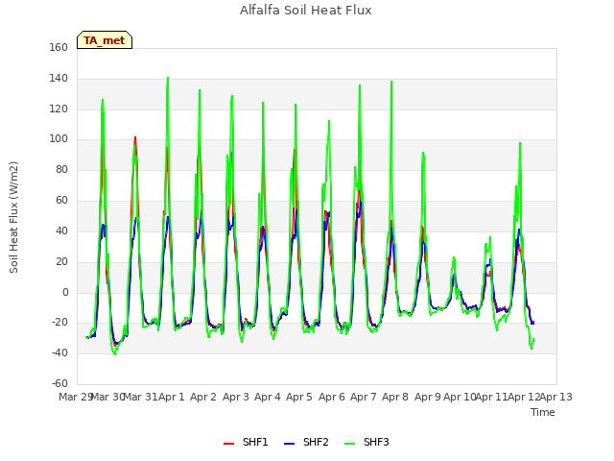This screenshot has height=461, width=614.
Task: Click the Apr 4 x-axis tick label
Action: tap(268, 397)
